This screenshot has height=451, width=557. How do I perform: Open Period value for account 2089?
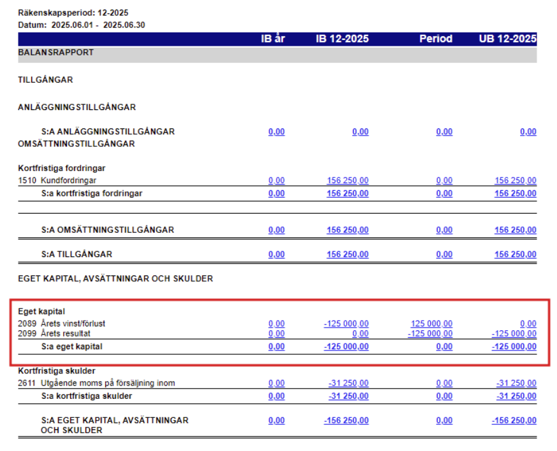(x=431, y=324)
